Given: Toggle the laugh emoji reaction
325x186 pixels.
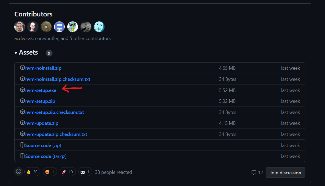Looking at the screenshot, I should (50, 172).
